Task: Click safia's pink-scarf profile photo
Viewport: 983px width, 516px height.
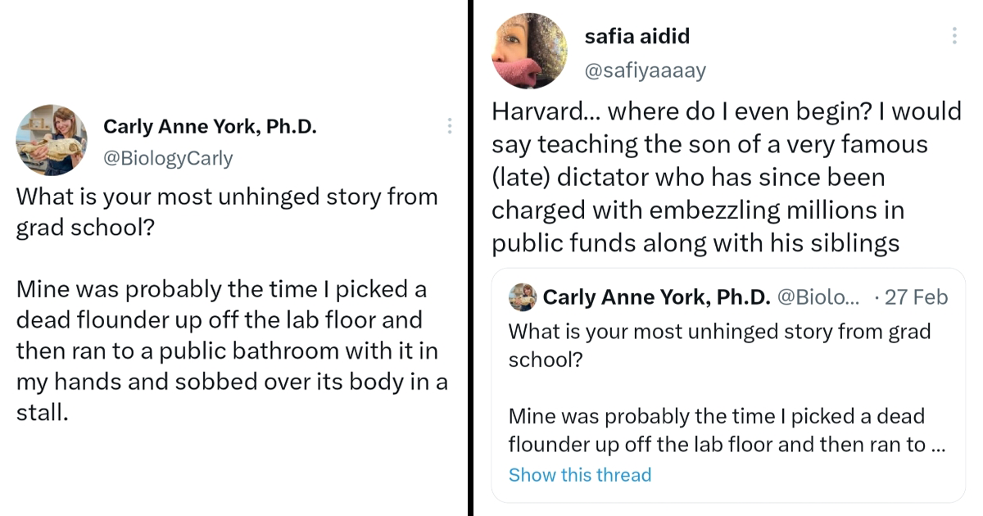Action: [530, 49]
